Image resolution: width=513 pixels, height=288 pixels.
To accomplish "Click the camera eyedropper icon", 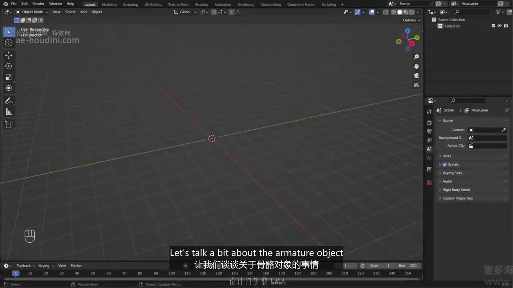I will [504, 130].
